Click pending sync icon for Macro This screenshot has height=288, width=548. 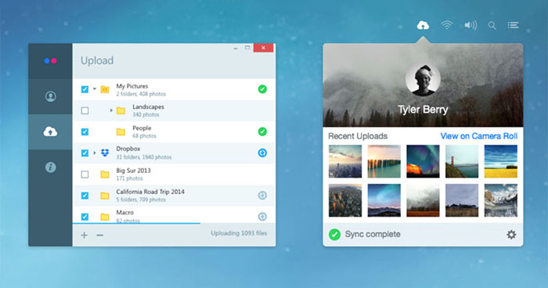(x=262, y=217)
